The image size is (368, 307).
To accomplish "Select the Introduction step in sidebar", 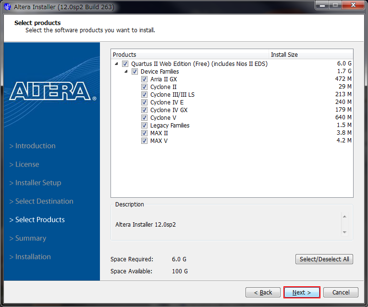I will [x=32, y=146].
